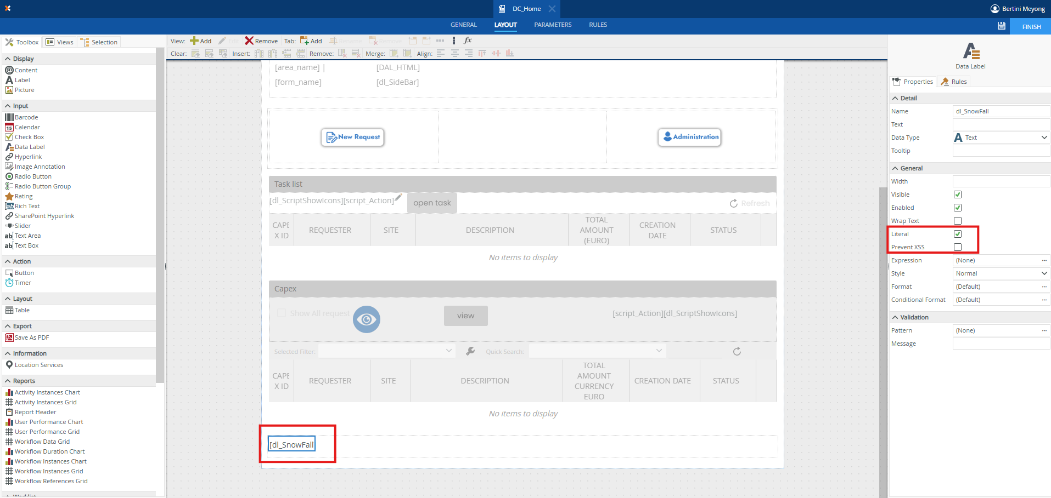Click the FINISH button
This screenshot has height=498, width=1051.
(x=1031, y=27)
